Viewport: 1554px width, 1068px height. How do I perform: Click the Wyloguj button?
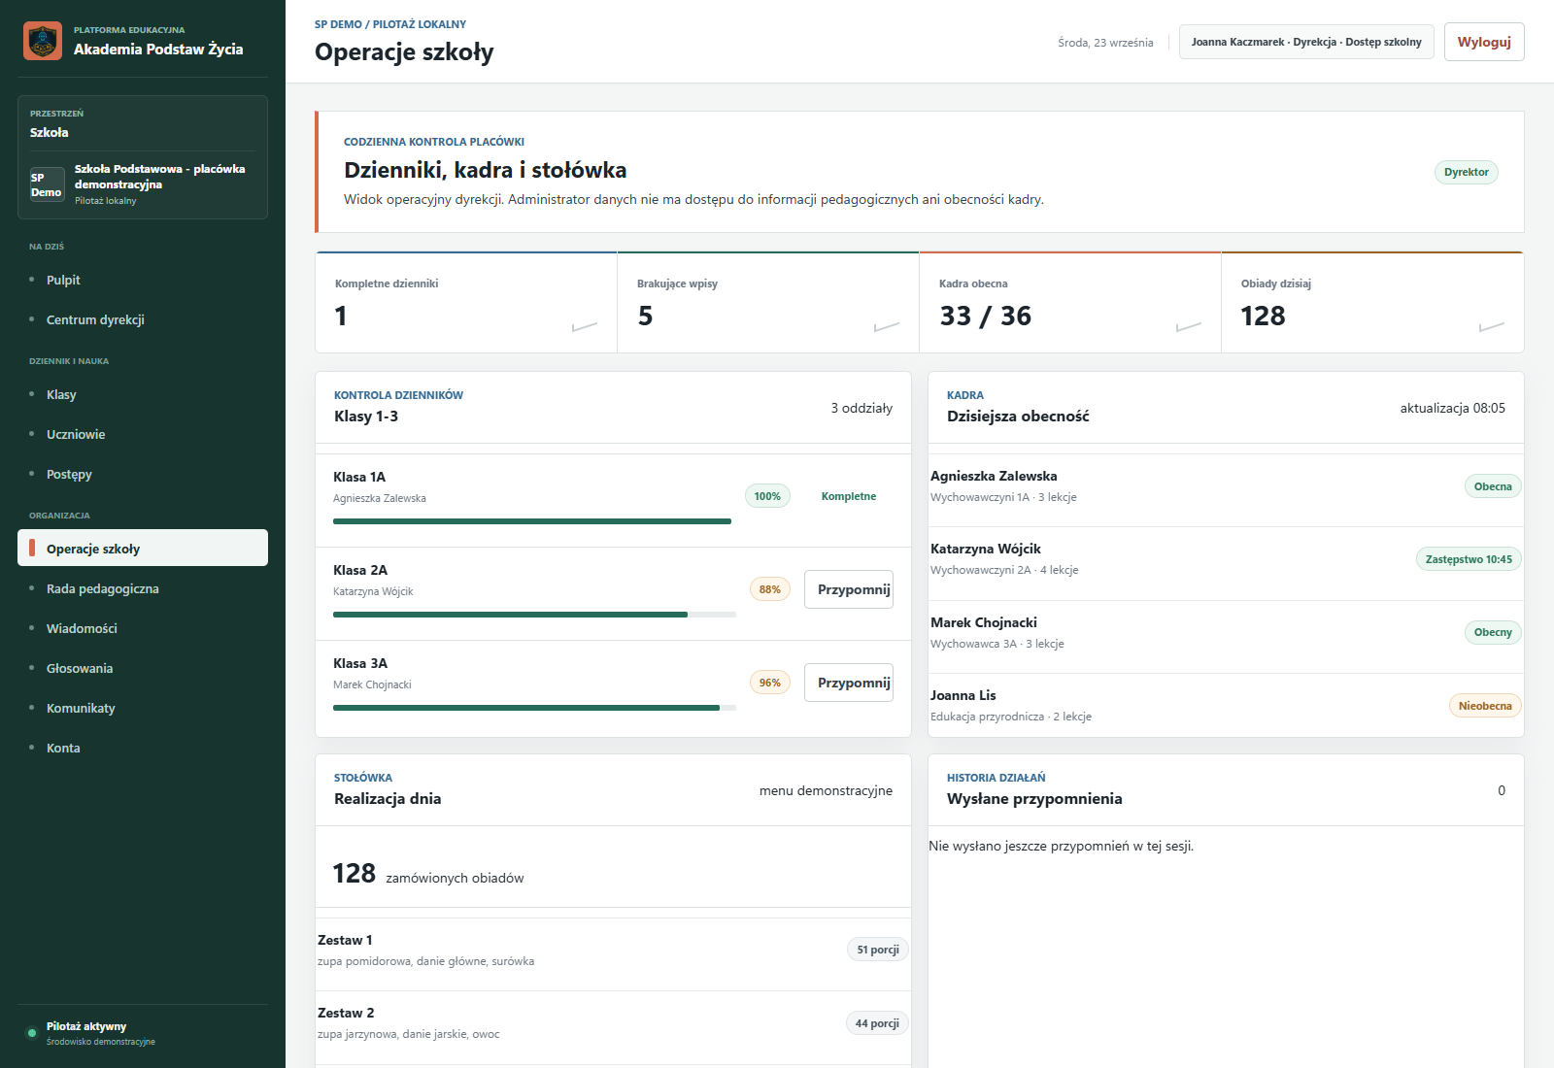(1484, 42)
